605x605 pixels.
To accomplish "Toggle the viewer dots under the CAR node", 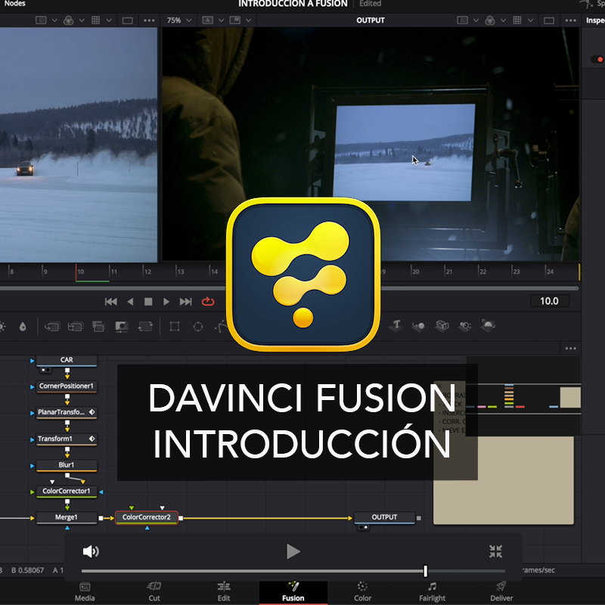I will pos(45,370).
